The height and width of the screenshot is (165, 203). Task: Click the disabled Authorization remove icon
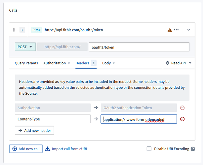click(183, 108)
